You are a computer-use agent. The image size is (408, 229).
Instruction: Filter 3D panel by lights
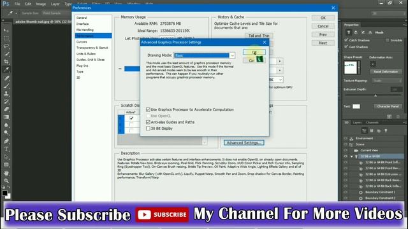click(386, 131)
